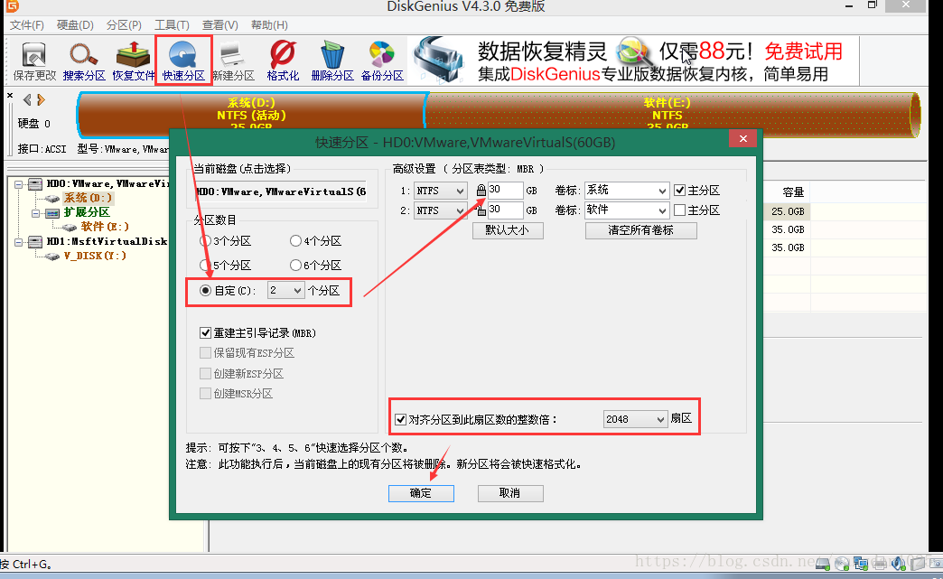Viewport: 943px width, 579px height.
Task: Confirm with the 确定 button
Action: pos(421,493)
